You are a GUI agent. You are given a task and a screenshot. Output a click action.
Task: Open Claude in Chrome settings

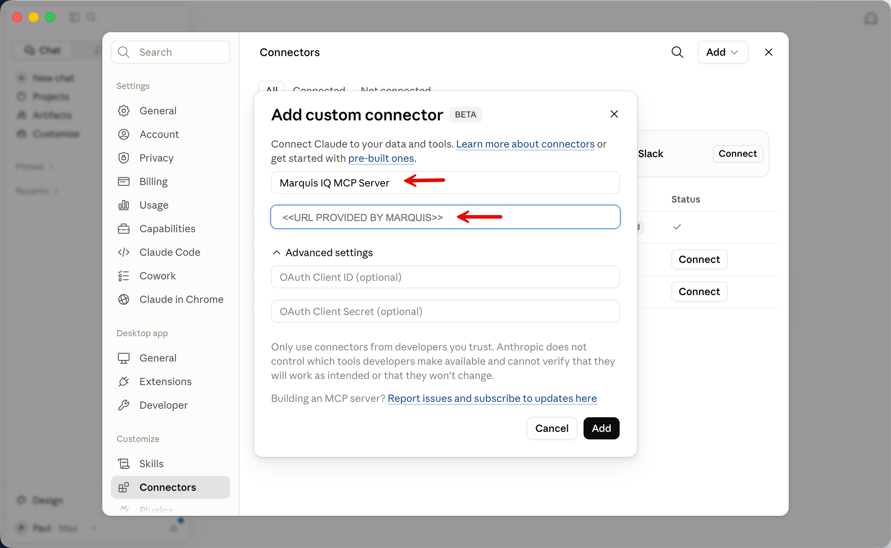point(171,299)
